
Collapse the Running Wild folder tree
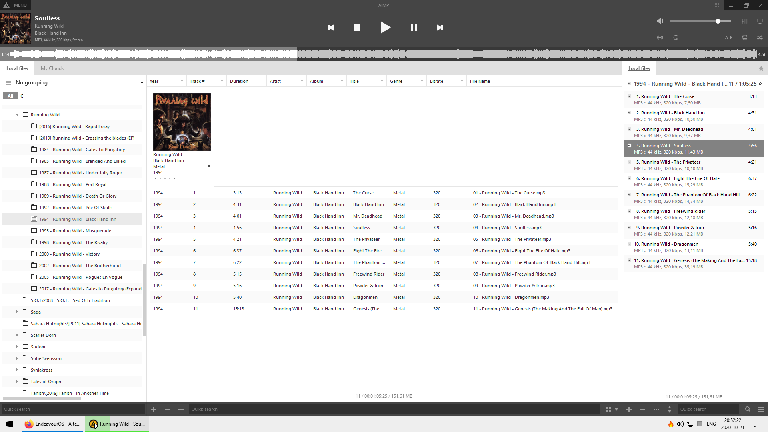tap(17, 115)
